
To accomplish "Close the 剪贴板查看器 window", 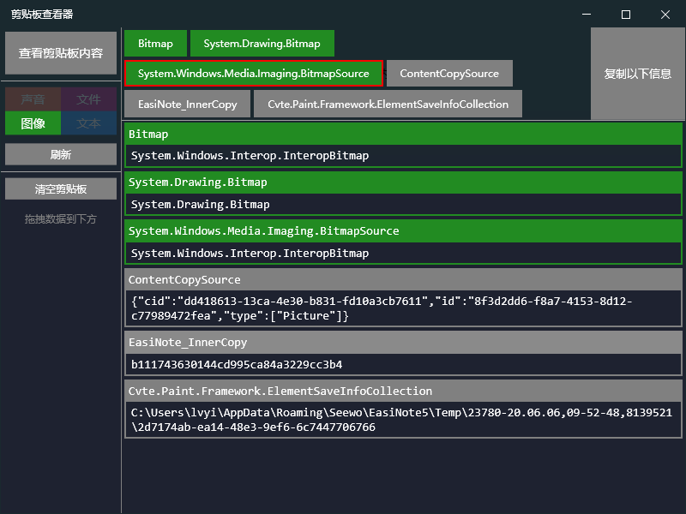I will click(665, 15).
